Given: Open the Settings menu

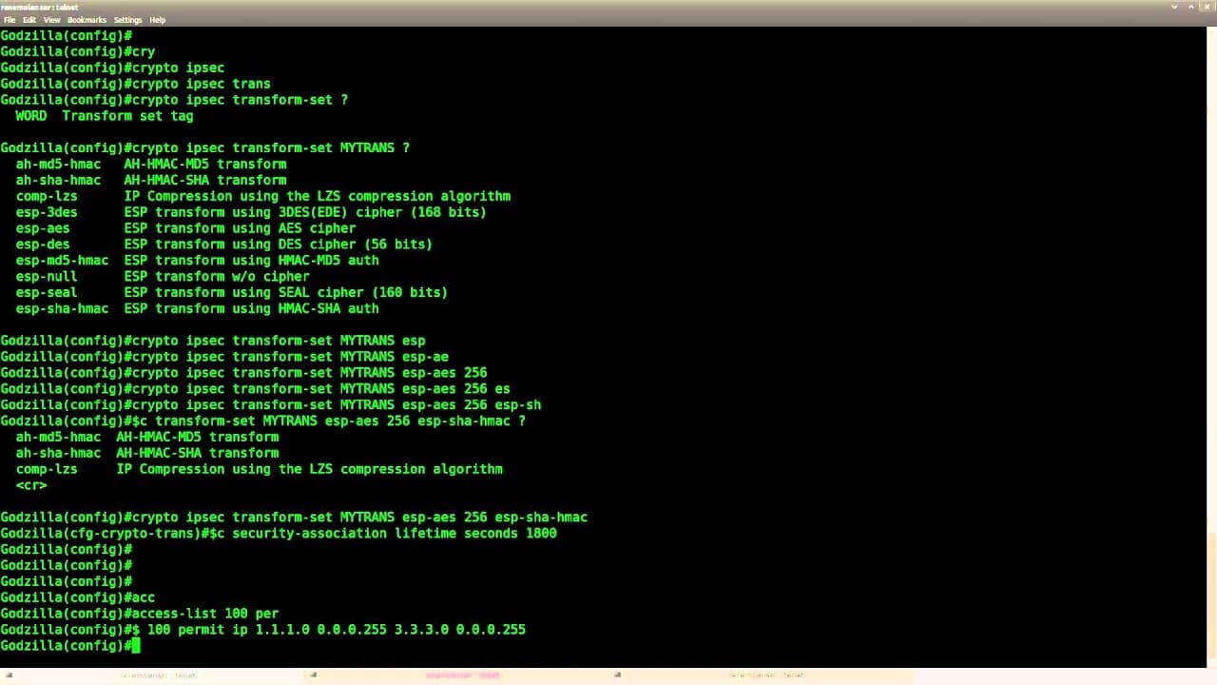Looking at the screenshot, I should click(127, 20).
